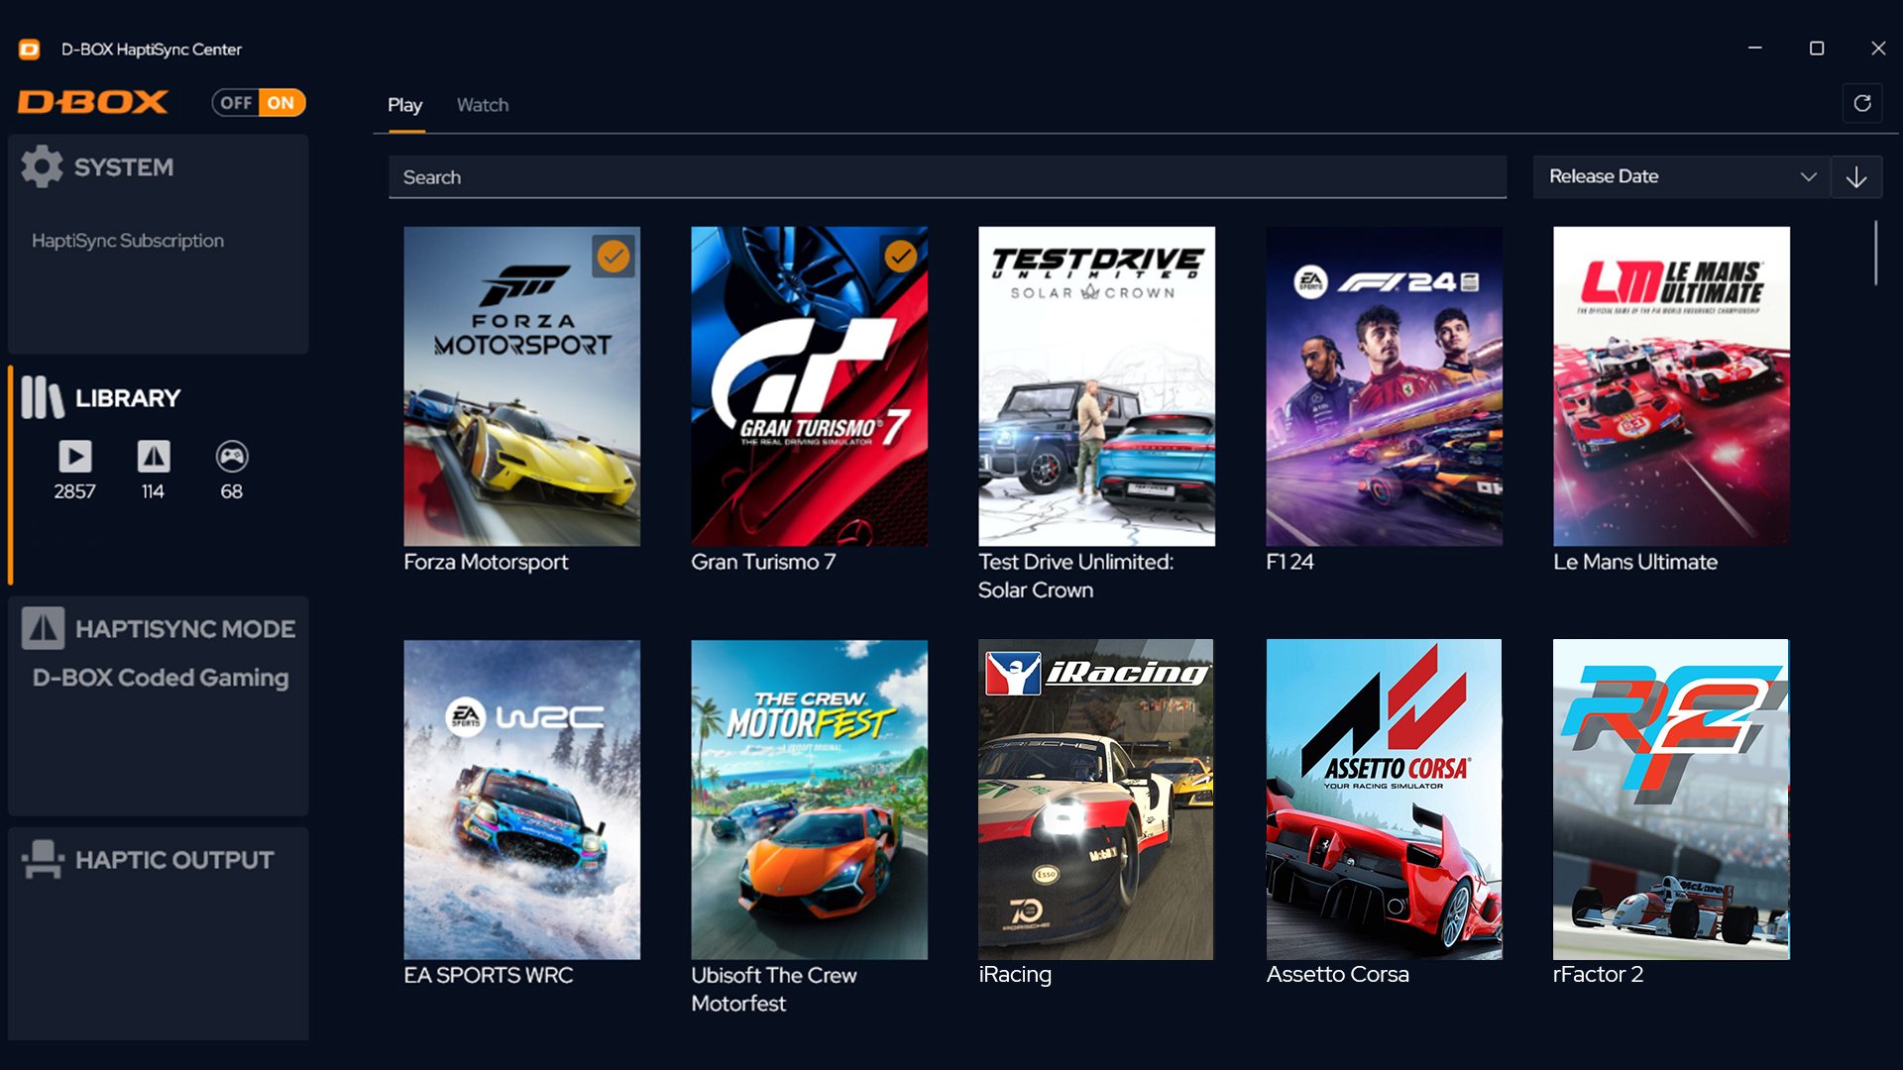Screen dimensions: 1903x1070
Task: Click HaptiSync Subscription link
Action: 127,239
